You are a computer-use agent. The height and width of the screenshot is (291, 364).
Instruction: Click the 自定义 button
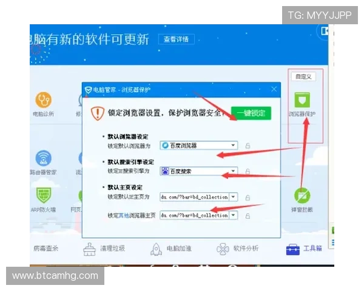point(303,76)
